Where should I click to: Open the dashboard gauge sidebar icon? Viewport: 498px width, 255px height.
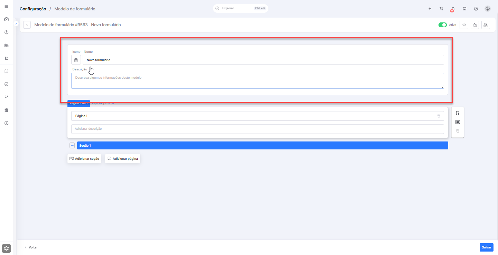tap(6, 19)
